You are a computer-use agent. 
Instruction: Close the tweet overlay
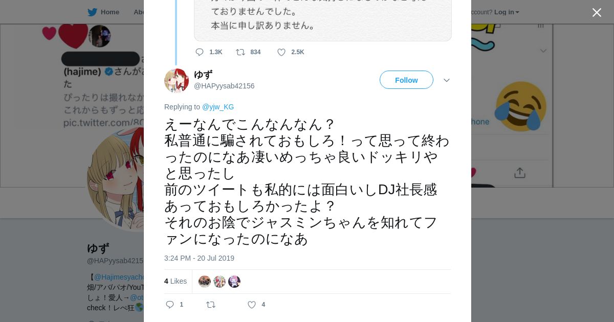pos(597,13)
